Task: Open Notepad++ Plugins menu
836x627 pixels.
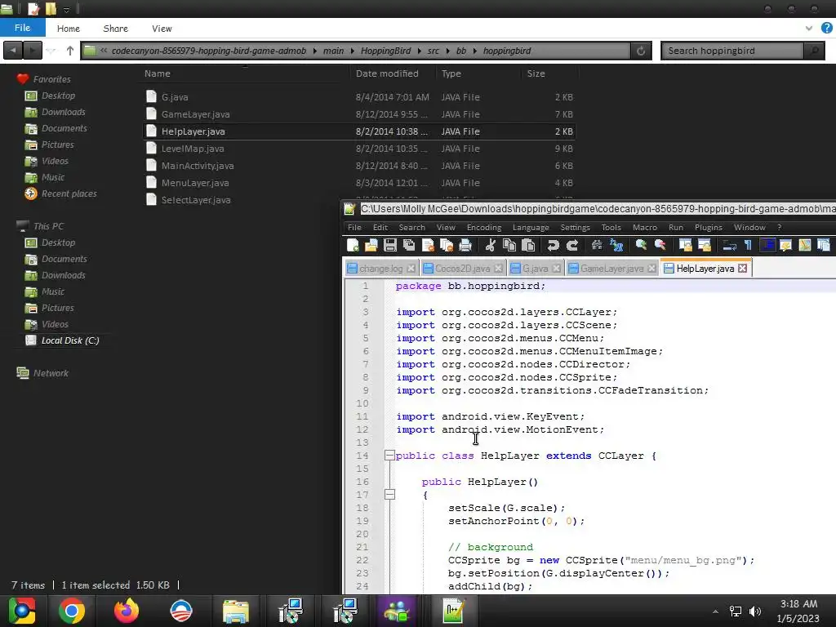Action: pos(708,227)
